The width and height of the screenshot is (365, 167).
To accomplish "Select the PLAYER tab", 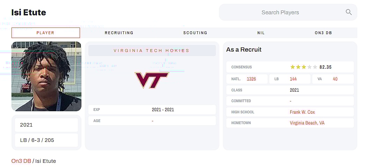I will coord(45,33).
